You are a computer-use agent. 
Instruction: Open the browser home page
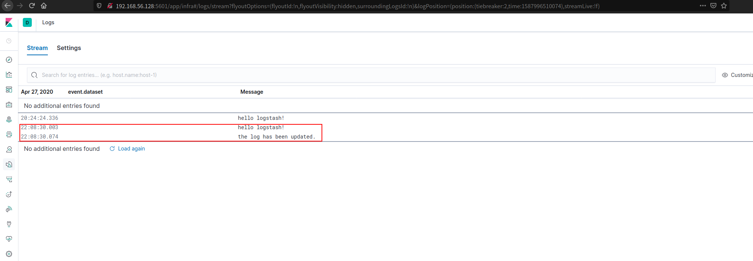[44, 6]
